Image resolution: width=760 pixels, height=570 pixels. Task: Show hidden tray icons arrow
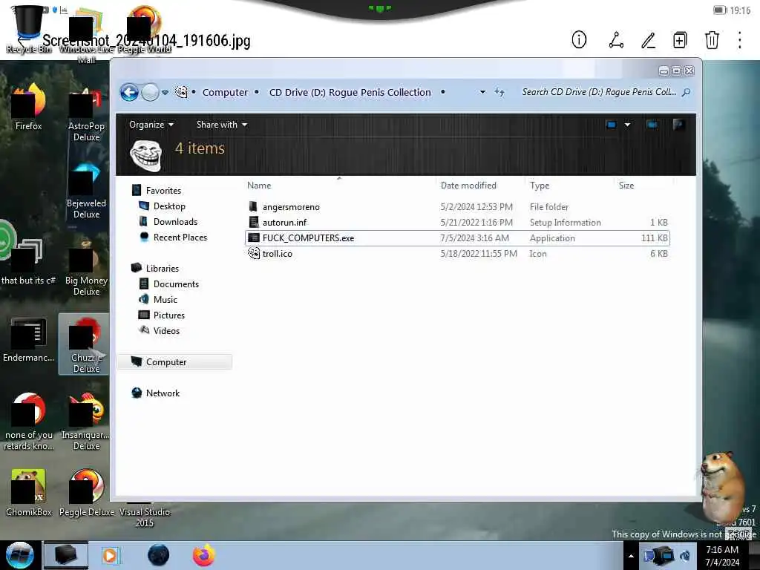pos(631,556)
